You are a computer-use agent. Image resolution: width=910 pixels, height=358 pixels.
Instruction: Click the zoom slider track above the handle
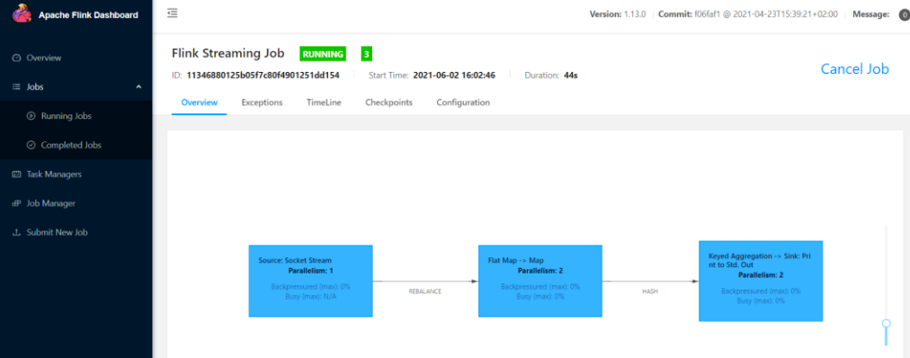pos(887,272)
